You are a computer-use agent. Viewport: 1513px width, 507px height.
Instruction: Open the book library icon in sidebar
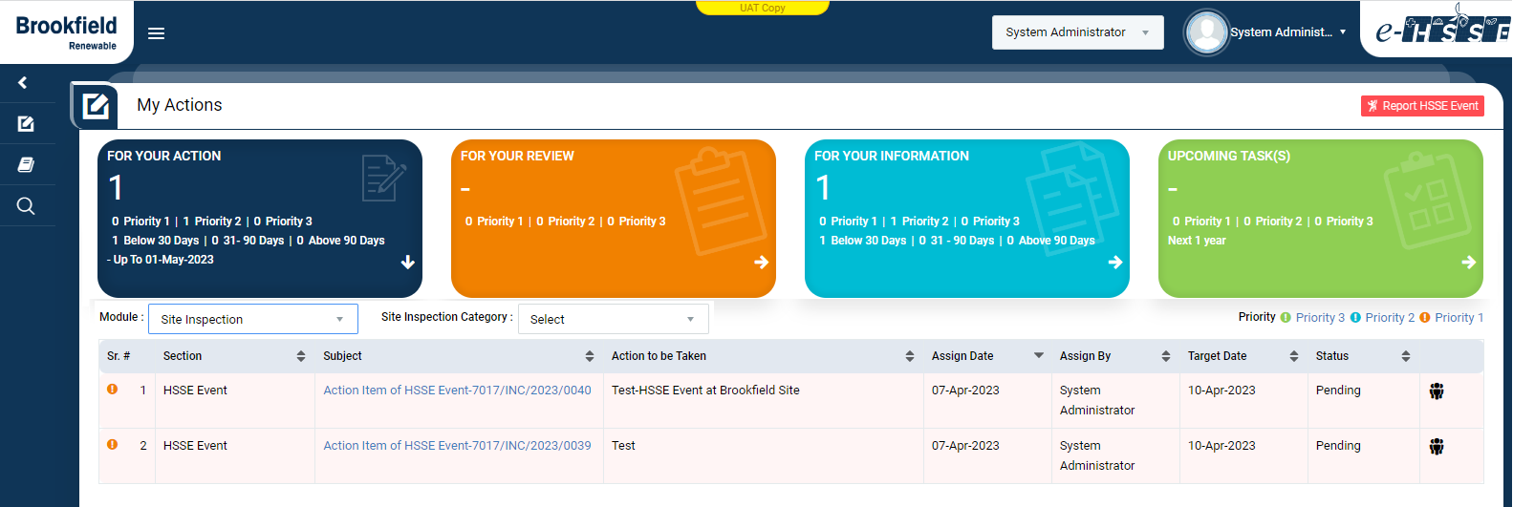coord(26,165)
